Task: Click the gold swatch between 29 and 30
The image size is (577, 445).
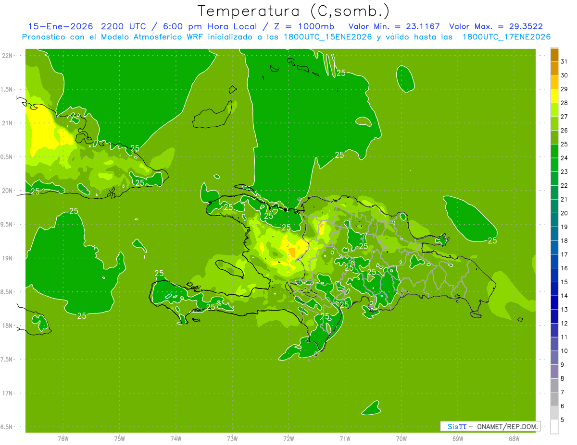Action: 554,82
